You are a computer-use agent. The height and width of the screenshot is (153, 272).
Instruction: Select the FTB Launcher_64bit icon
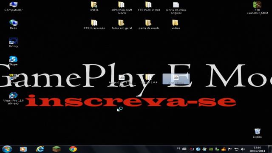tap(257, 8)
